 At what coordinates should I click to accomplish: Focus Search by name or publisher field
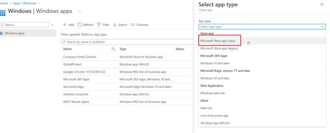click(x=128, y=42)
